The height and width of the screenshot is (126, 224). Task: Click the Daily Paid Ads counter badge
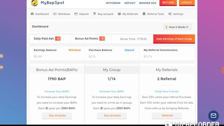click(58, 38)
